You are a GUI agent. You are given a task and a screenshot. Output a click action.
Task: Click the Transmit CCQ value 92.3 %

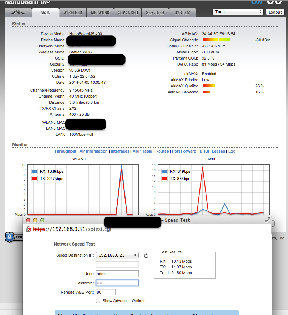[x=208, y=58]
